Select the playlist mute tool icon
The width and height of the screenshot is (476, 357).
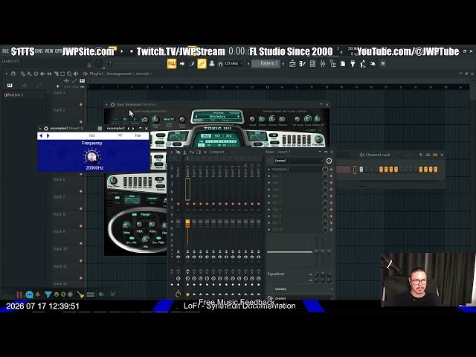click(42, 74)
